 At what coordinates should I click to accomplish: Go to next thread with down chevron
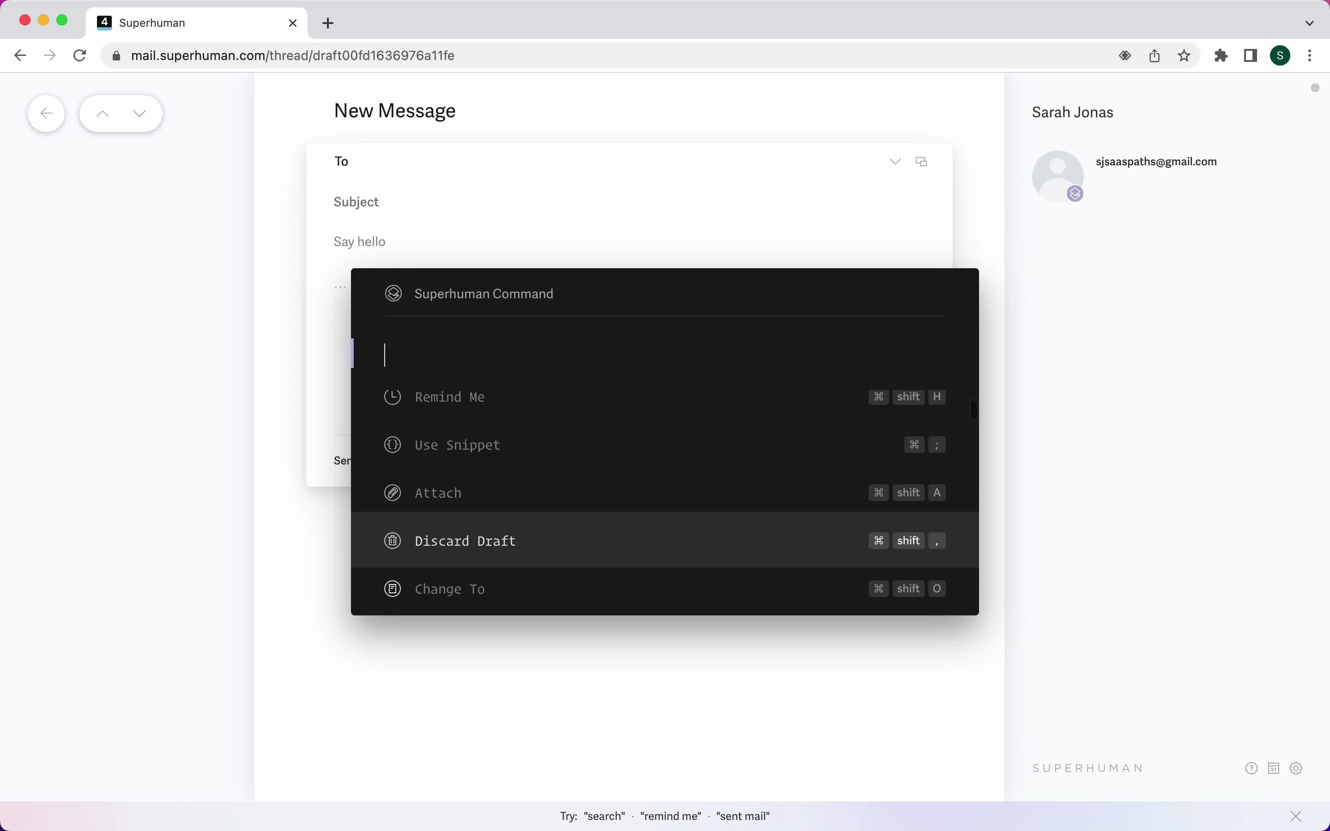coord(139,114)
